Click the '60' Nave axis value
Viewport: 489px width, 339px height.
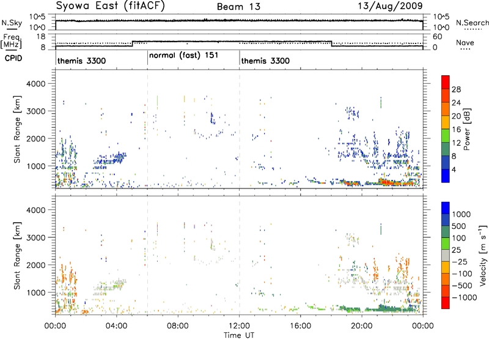437,37
